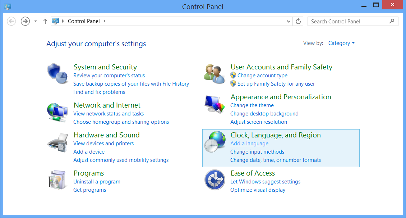The height and width of the screenshot is (218, 406).
Task: Expand chevron before Control Panel breadcrumb
Action: (x=63, y=21)
